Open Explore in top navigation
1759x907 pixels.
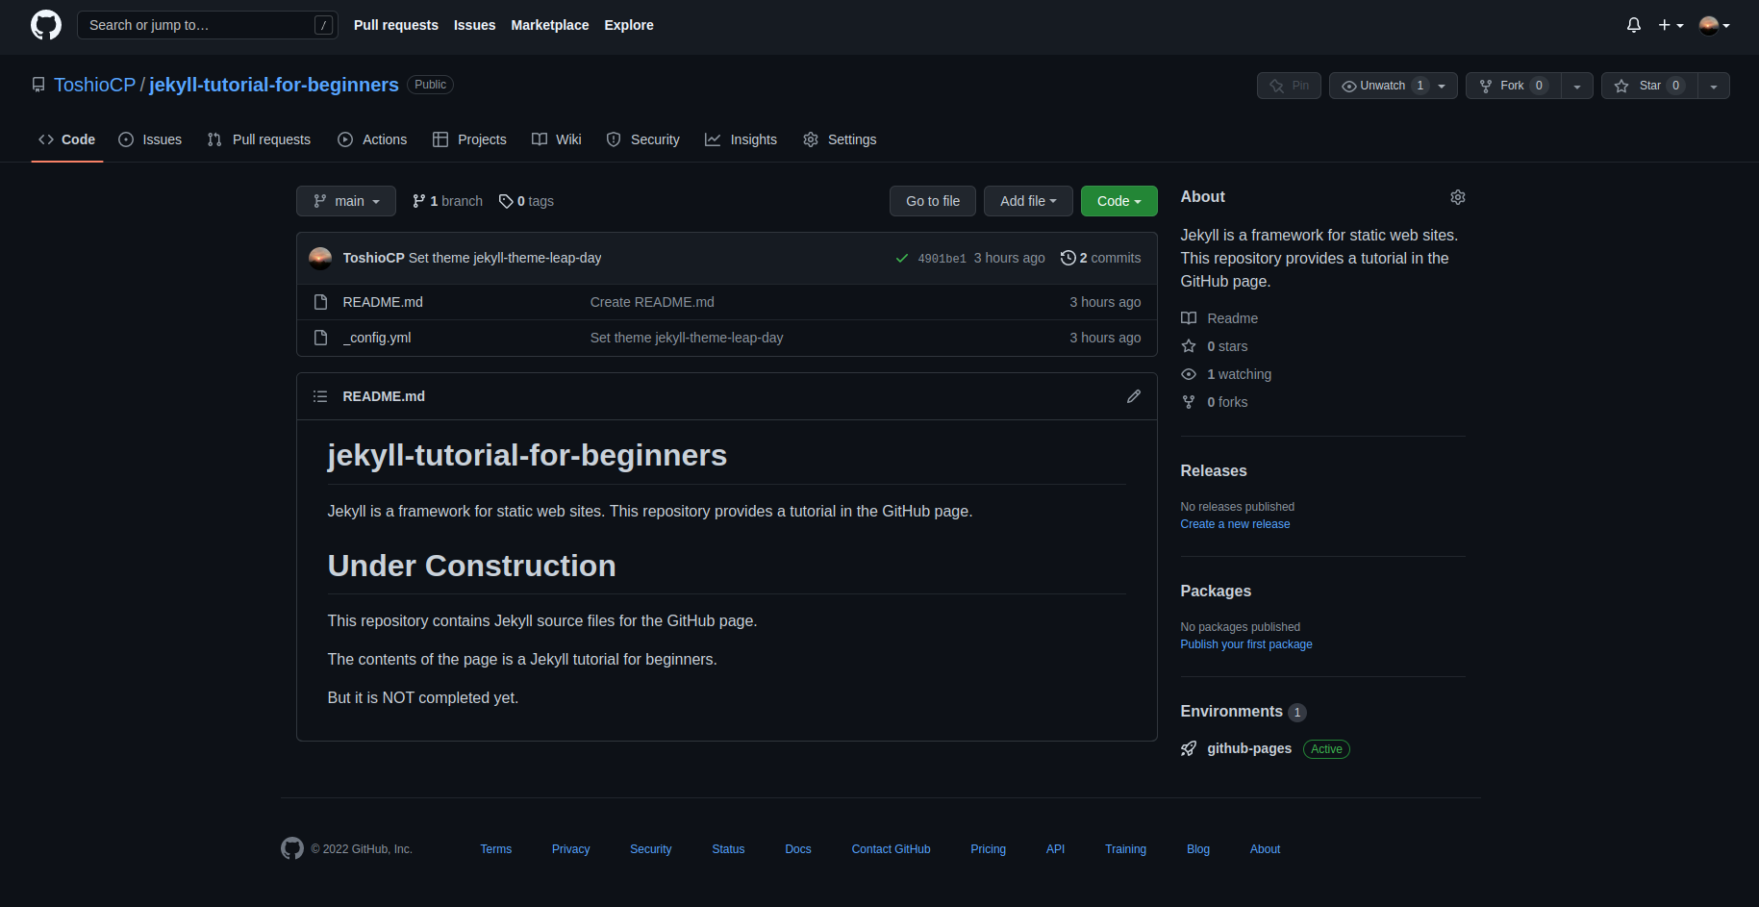click(x=629, y=25)
